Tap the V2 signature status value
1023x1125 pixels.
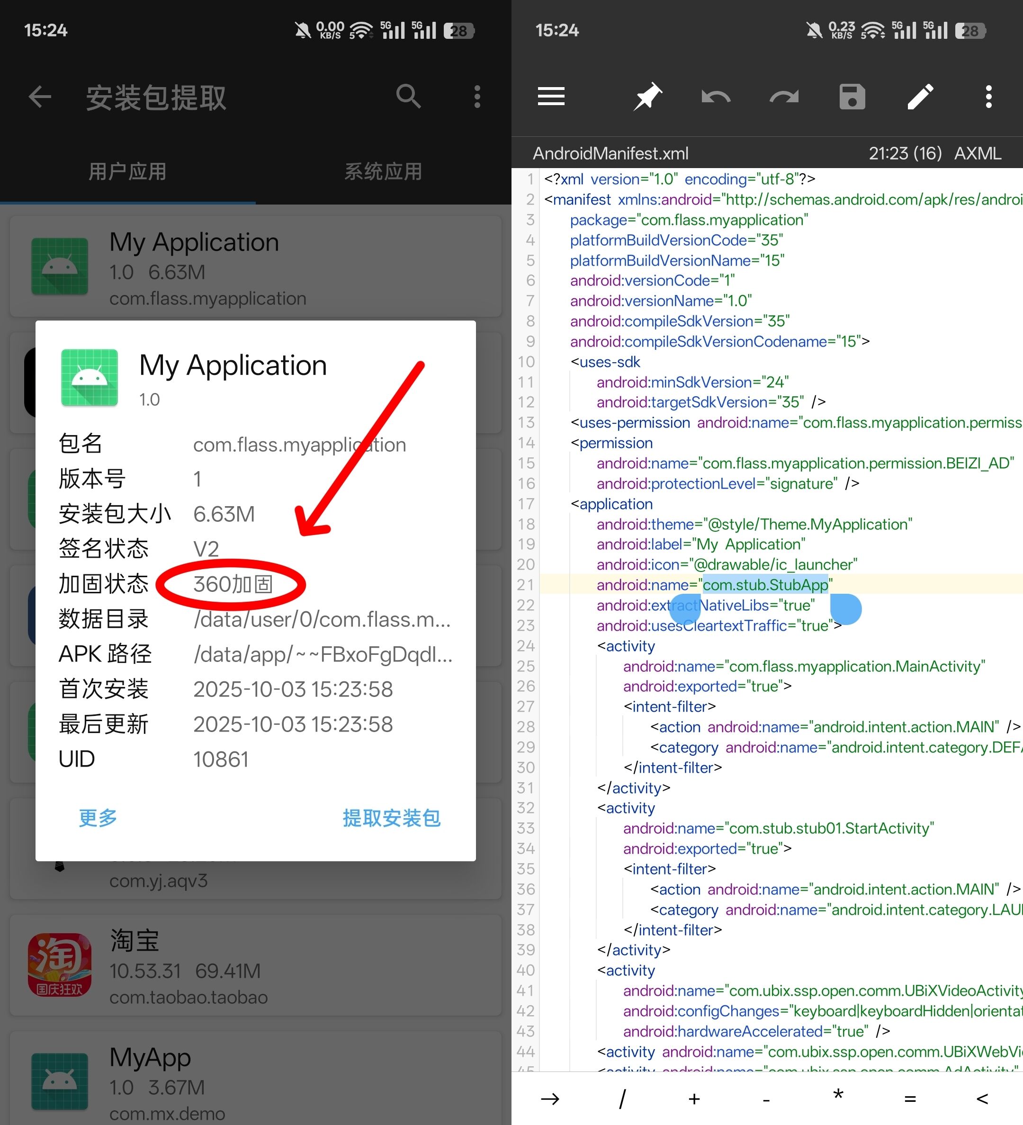(x=206, y=549)
